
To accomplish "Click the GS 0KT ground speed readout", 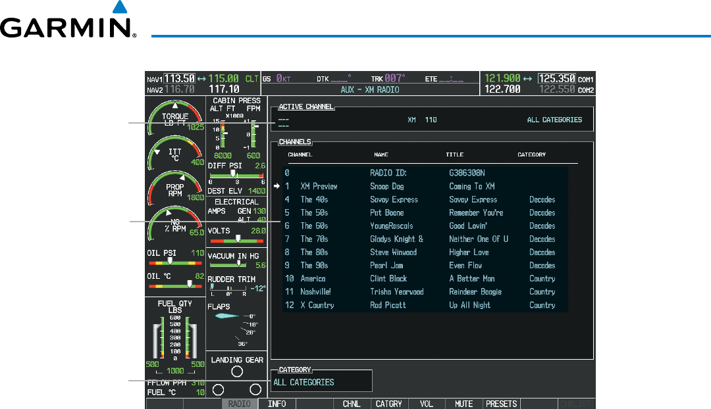I will [x=276, y=78].
